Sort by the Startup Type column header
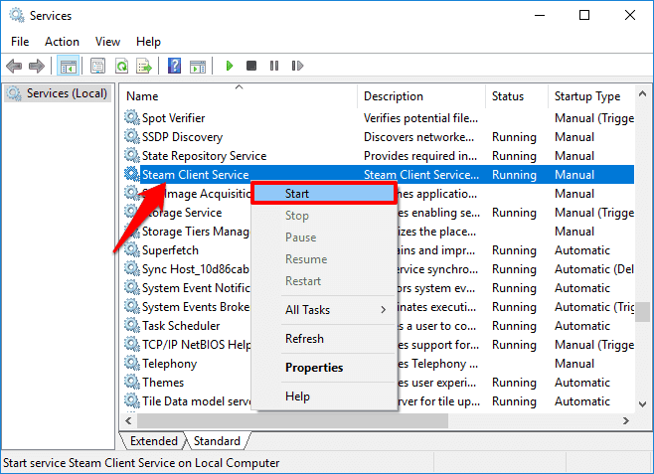This screenshot has height=474, width=654. point(591,95)
